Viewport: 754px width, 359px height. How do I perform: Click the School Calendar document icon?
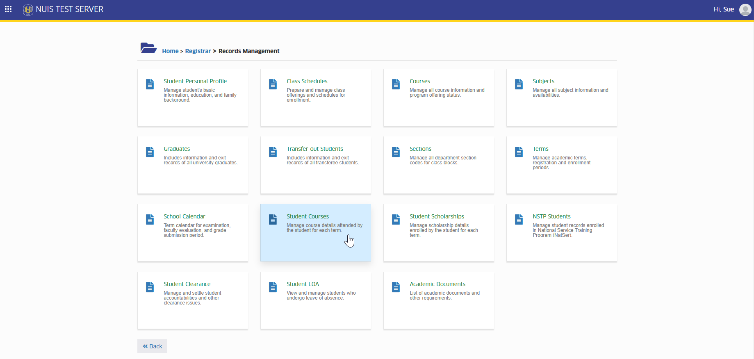[150, 219]
